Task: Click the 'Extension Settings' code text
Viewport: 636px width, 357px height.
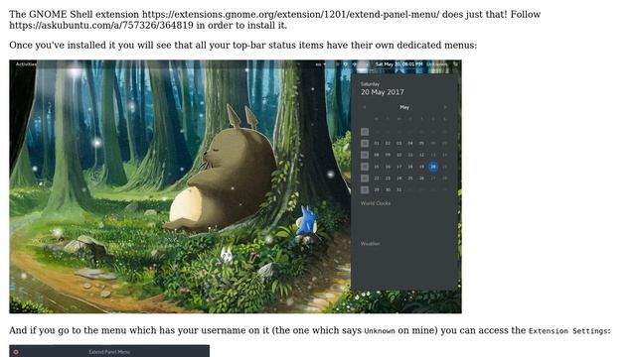Action: (x=568, y=331)
